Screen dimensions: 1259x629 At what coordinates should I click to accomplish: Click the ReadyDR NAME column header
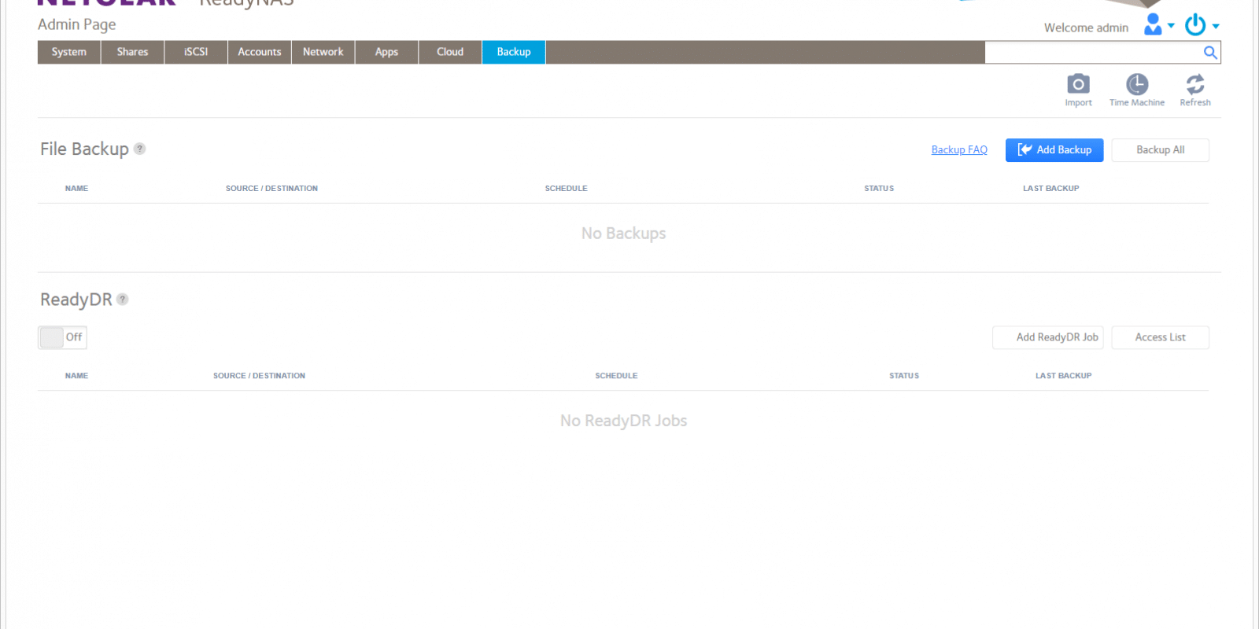(x=76, y=376)
